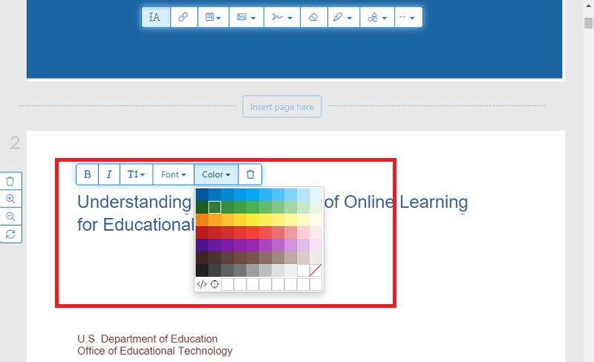The height and width of the screenshot is (362, 594).
Task: Click "of Online Learning" in the title
Action: click(x=396, y=202)
